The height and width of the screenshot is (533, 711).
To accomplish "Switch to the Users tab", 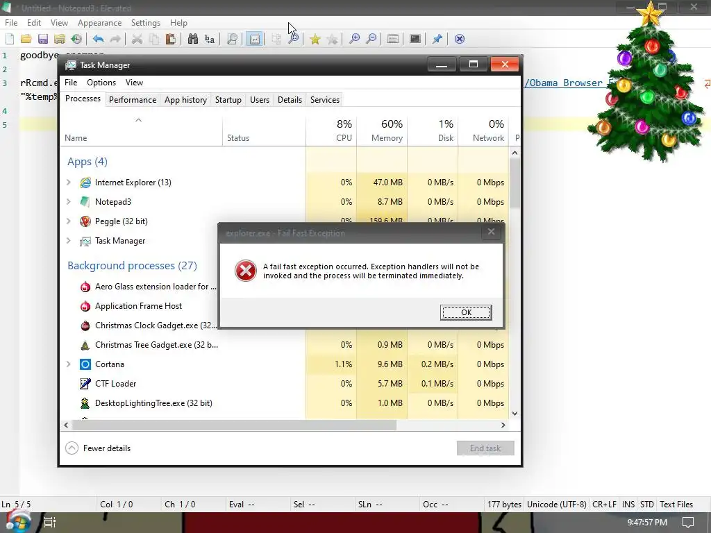I will (260, 100).
